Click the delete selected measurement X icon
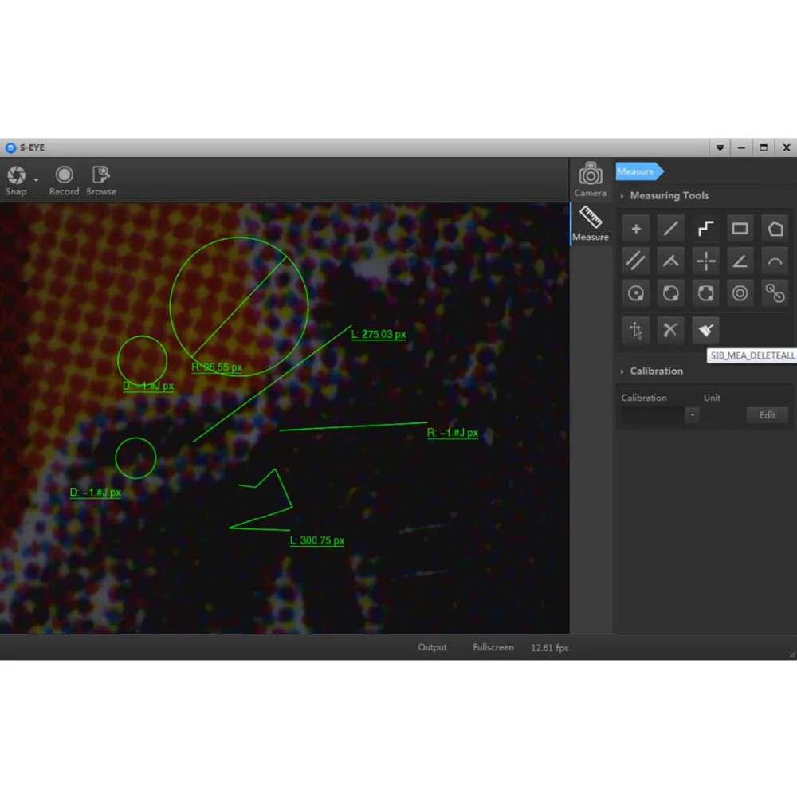 point(670,331)
